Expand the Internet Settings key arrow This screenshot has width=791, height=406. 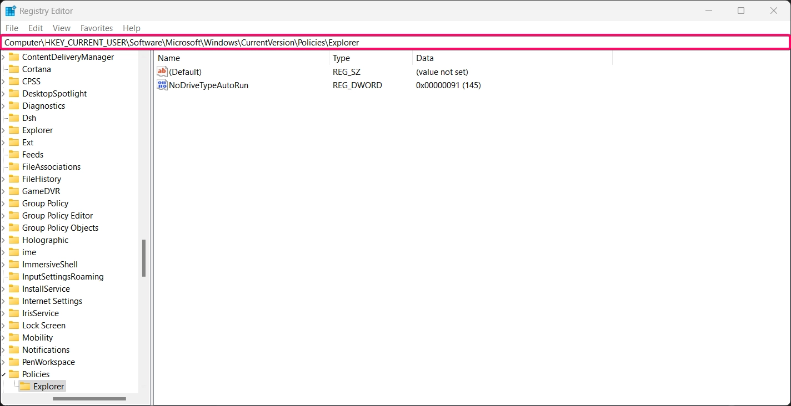pyautogui.click(x=3, y=301)
